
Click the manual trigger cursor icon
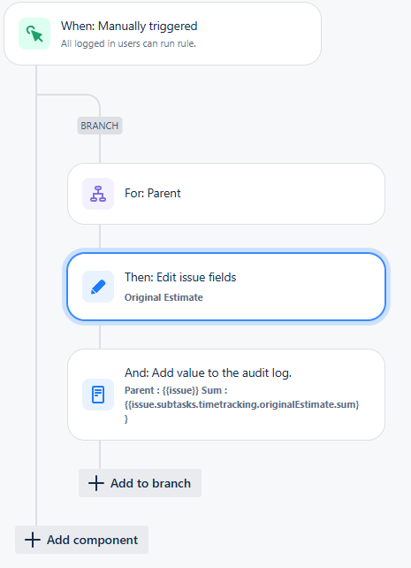[34, 34]
